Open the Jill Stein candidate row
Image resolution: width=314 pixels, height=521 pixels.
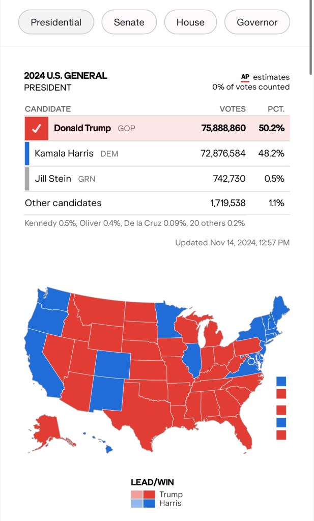[x=157, y=179]
